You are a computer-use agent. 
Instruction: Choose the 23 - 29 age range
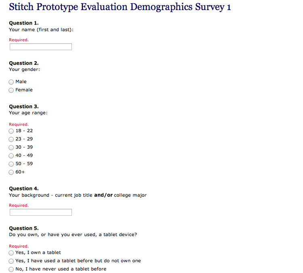(x=11, y=139)
